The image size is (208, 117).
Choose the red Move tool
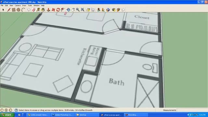click(53, 10)
